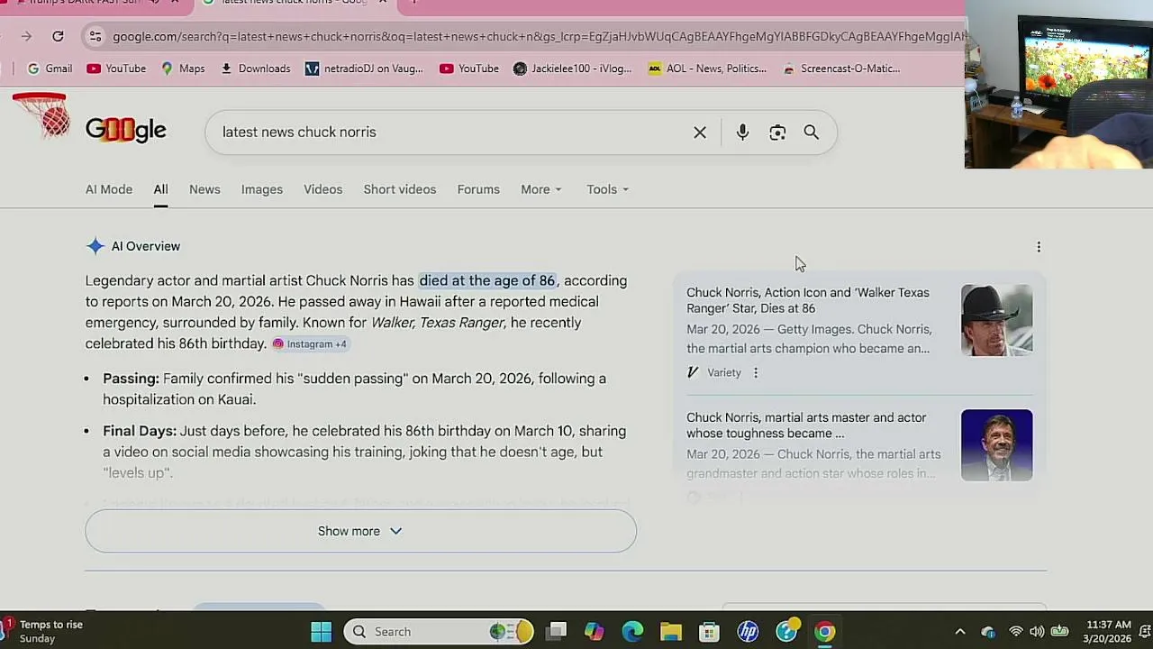Open Variety article on Chuck Norris death

tap(808, 300)
